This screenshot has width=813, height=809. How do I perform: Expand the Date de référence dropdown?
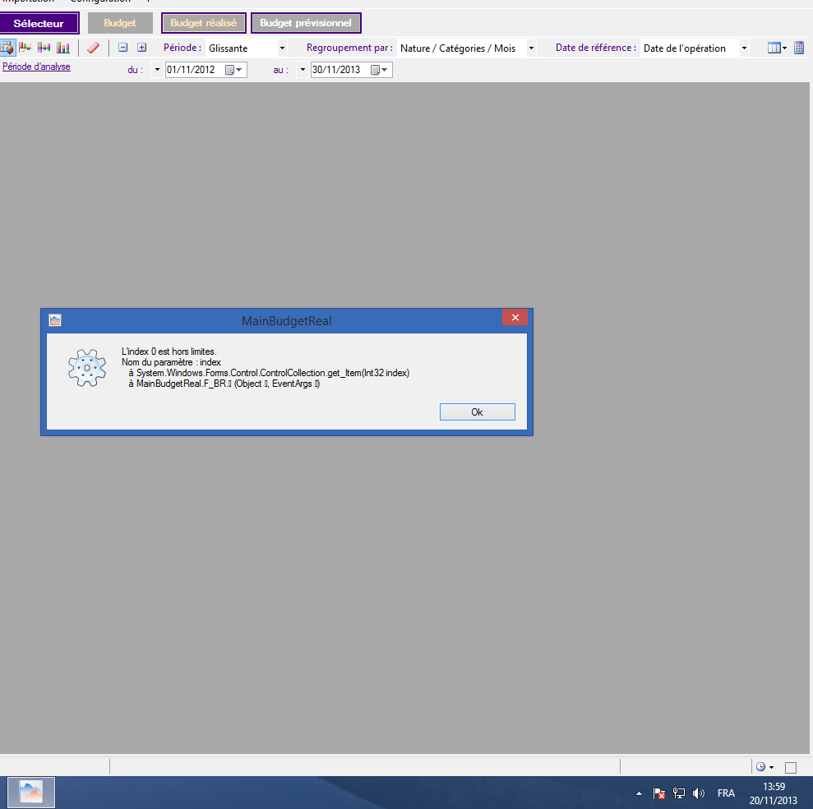click(744, 48)
